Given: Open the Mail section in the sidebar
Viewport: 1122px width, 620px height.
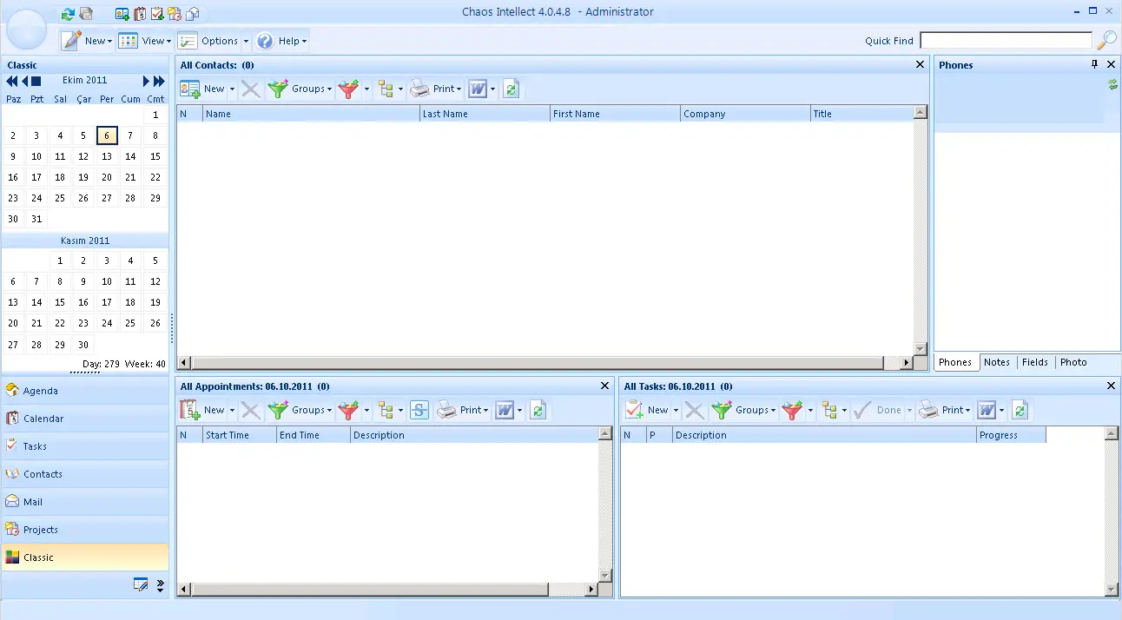Looking at the screenshot, I should click(x=85, y=502).
